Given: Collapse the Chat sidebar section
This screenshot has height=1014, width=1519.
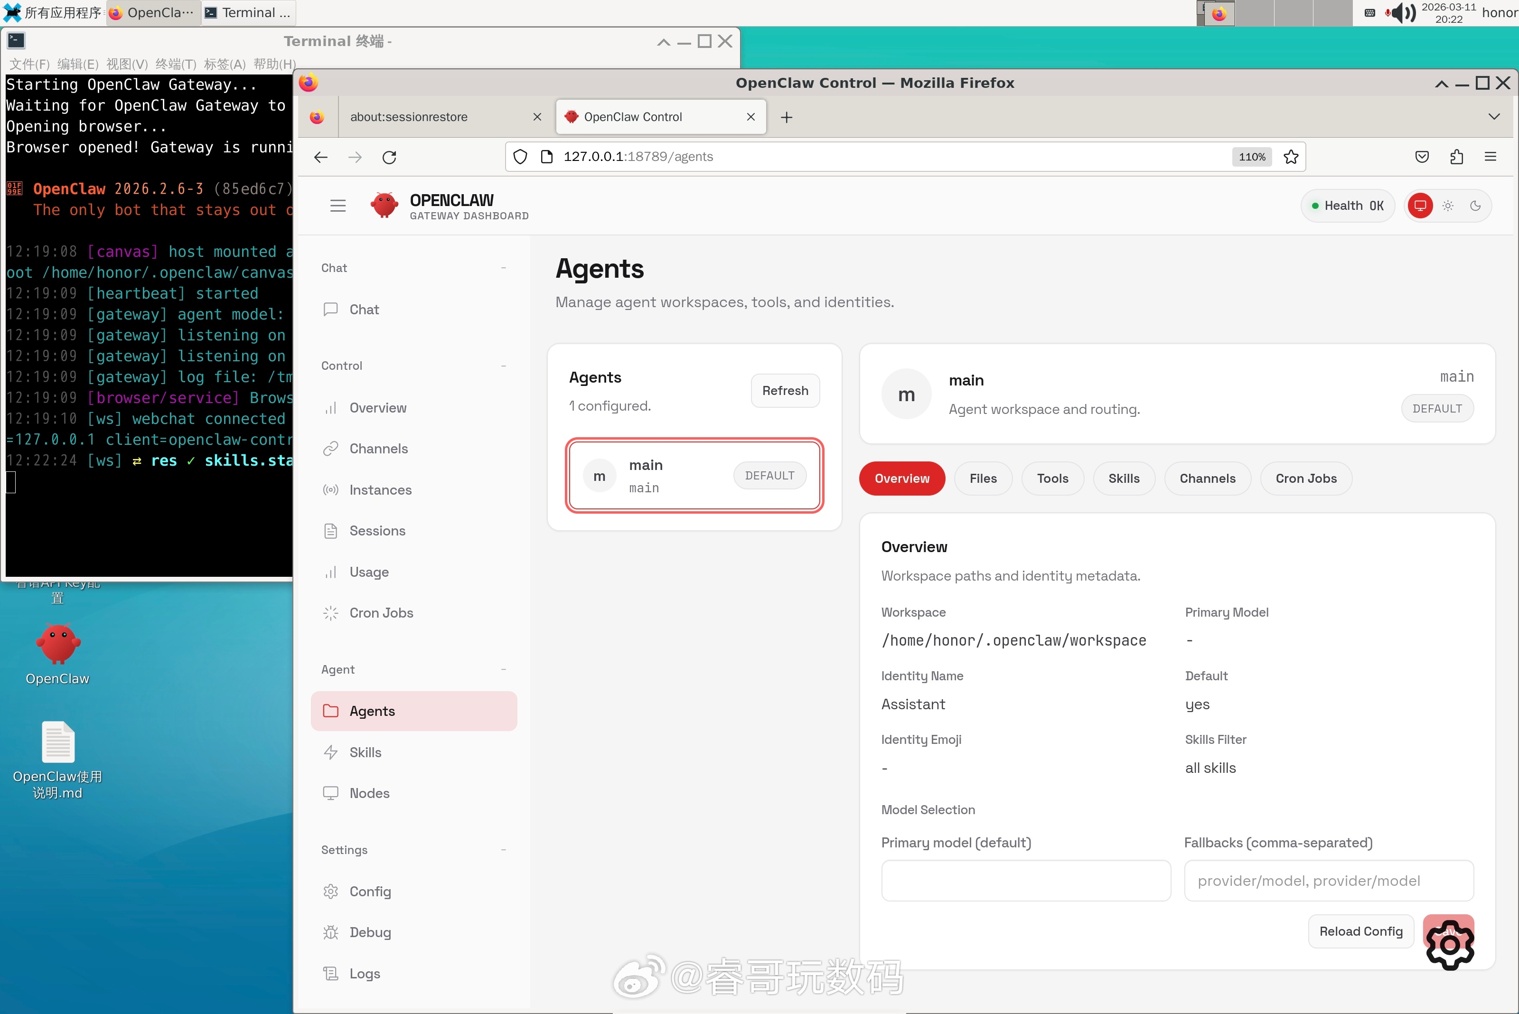Looking at the screenshot, I should [x=503, y=268].
